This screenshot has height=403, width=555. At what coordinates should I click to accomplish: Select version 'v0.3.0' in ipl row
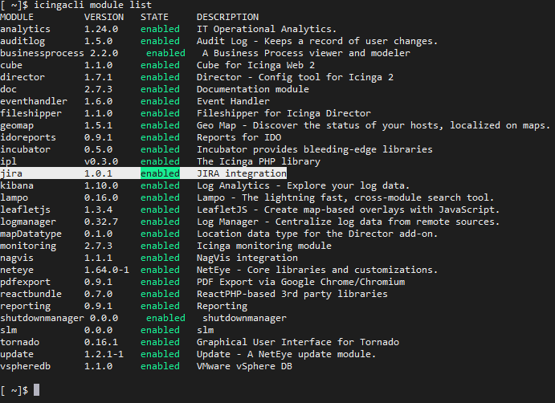point(101,161)
